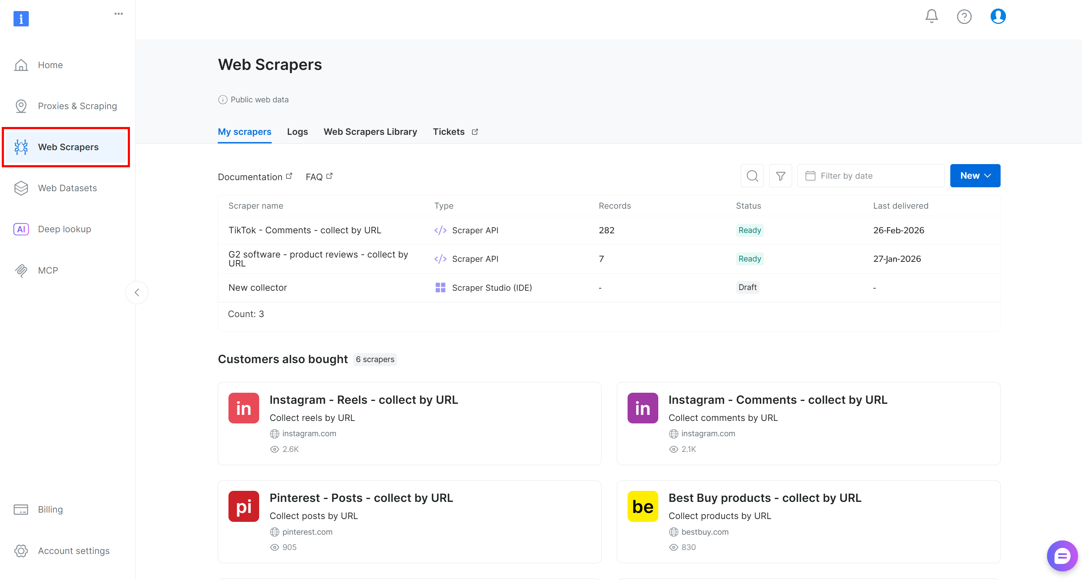Expand the New dropdown button
Image resolution: width=1082 pixels, height=580 pixels.
(975, 176)
